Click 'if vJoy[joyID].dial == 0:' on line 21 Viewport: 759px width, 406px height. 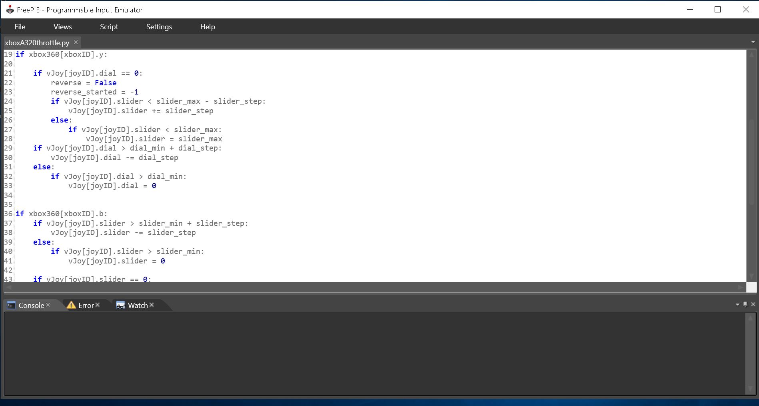tap(88, 73)
